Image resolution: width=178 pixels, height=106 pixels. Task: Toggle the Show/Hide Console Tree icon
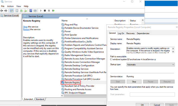pos(11,11)
